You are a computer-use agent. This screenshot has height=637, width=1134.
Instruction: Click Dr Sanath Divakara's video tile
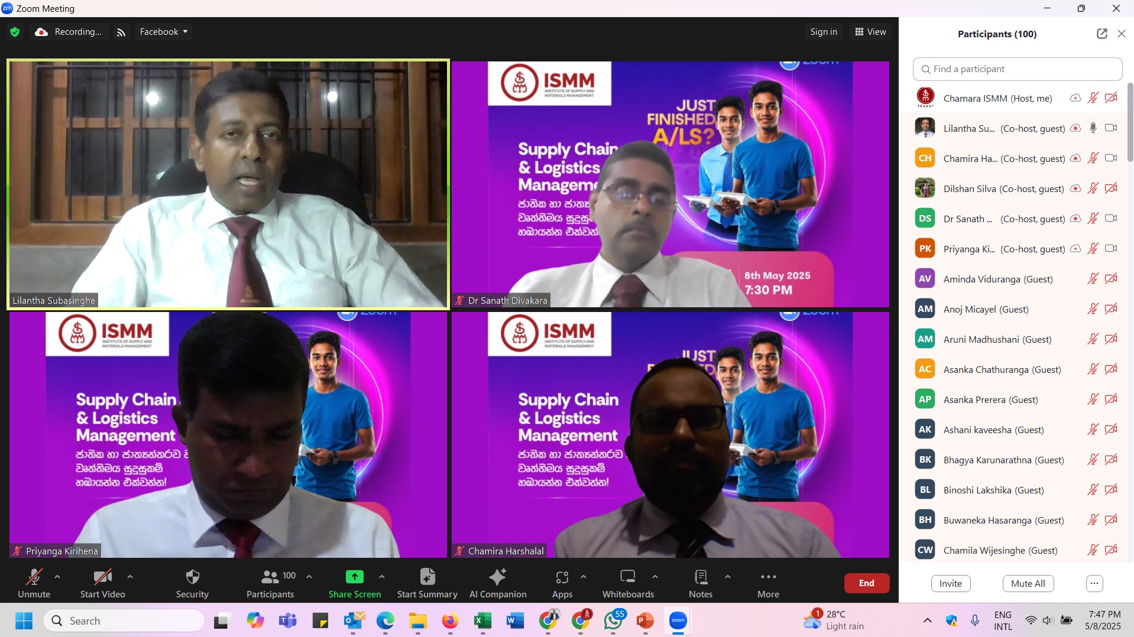670,184
